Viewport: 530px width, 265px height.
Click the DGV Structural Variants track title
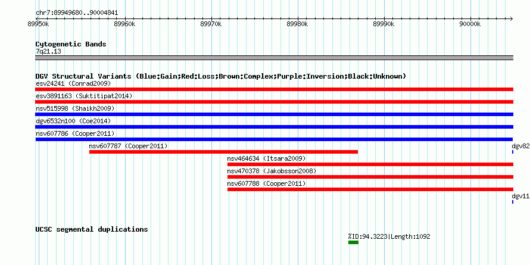click(221, 76)
